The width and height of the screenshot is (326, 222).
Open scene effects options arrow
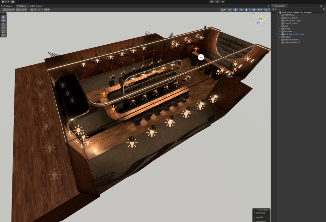point(250,10)
